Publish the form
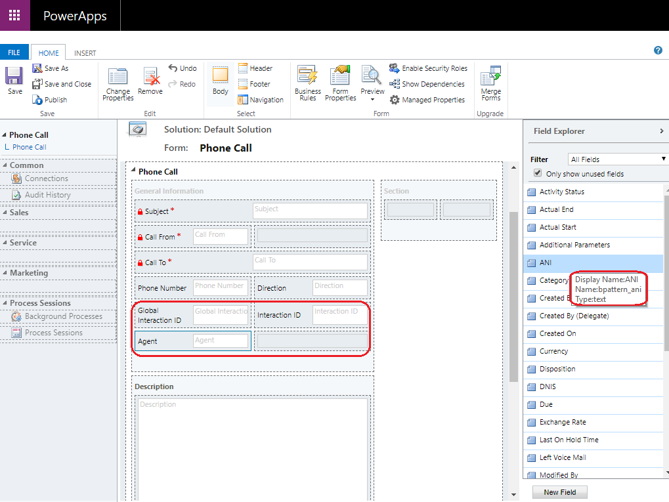This screenshot has width=669, height=502. (50, 100)
